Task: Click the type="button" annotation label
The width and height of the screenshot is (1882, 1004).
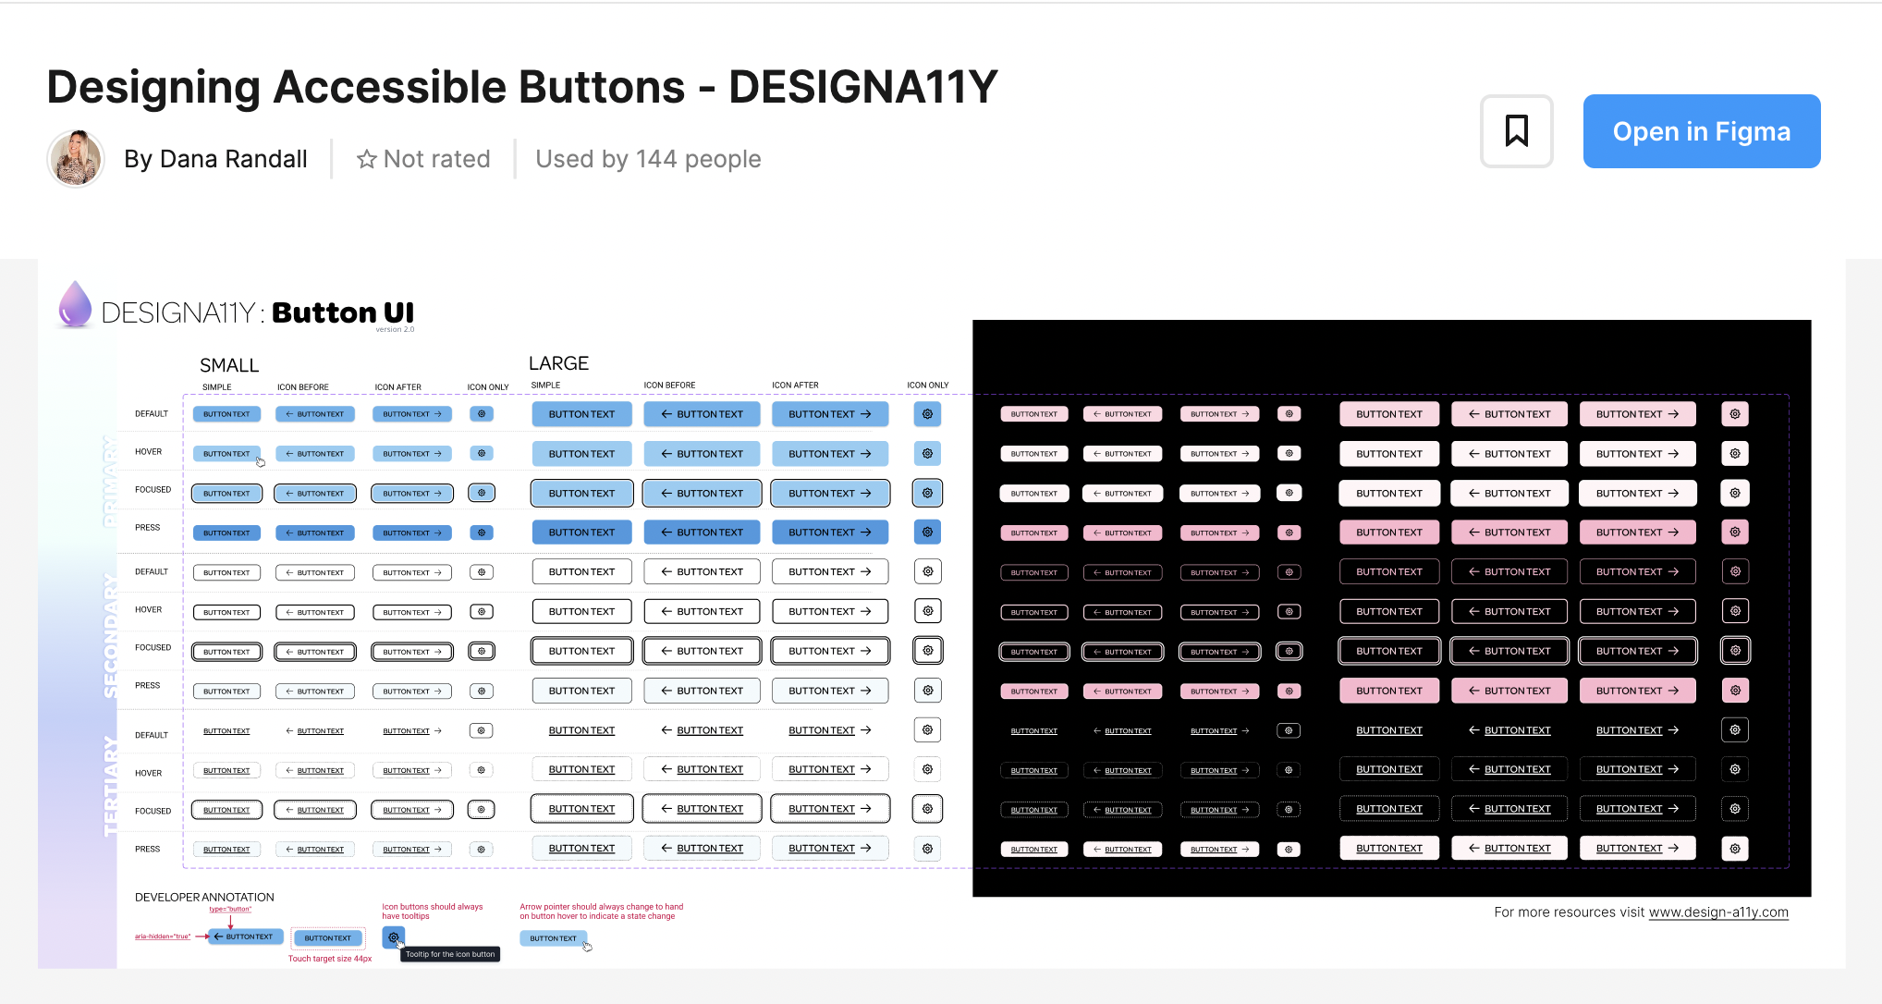Action: [x=230, y=909]
